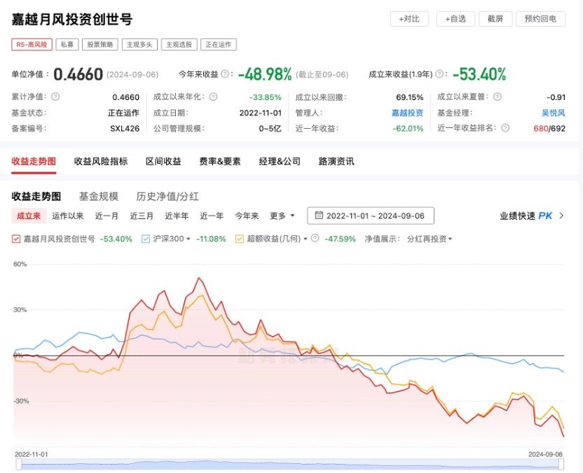Viewport: 583px width, 473px height.
Task: Click help icon next to 今年来收益
Action: click(x=225, y=74)
